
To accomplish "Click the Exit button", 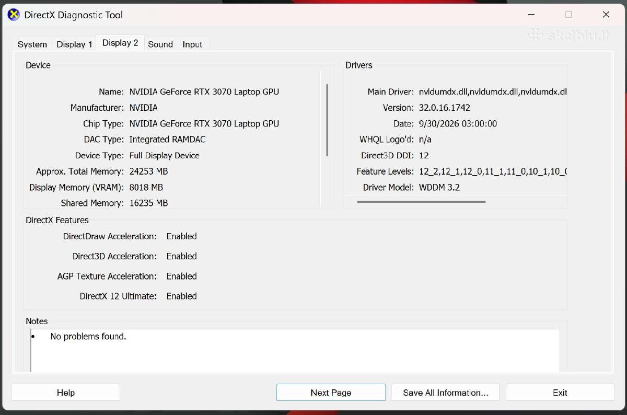I will [560, 393].
